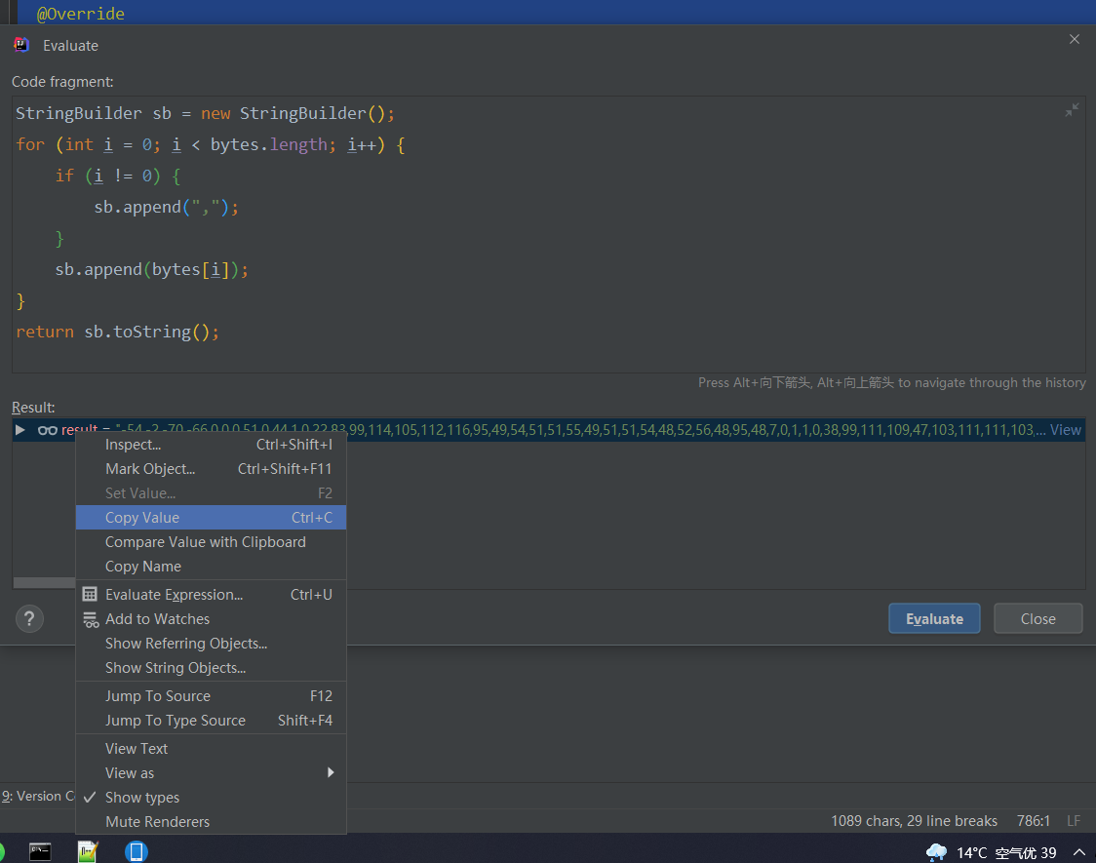This screenshot has height=863, width=1096.
Task: Click the 'sb.append(bytes[i]);' code line
Action: tap(152, 270)
